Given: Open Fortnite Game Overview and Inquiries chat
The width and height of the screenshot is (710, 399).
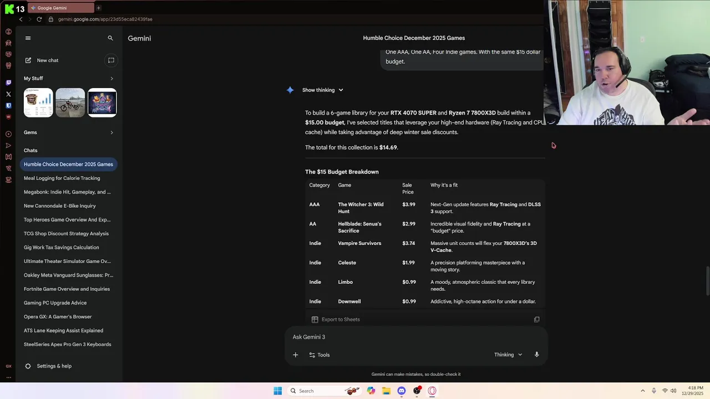Looking at the screenshot, I should pos(68,289).
